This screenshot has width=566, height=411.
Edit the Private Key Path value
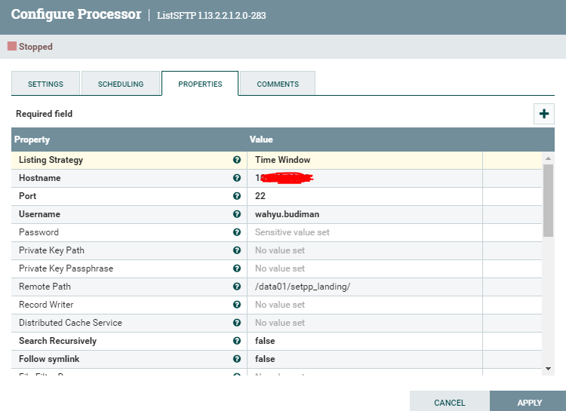click(x=365, y=250)
